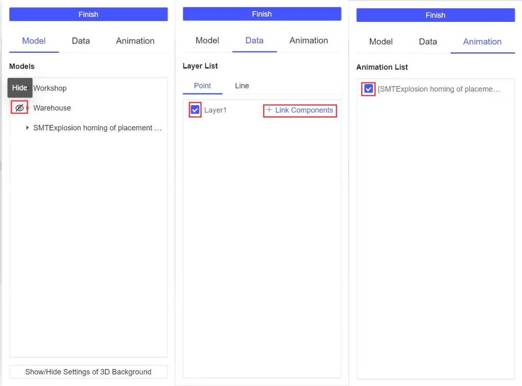The image size is (522, 386).
Task: Uncheck the Layer1 checkbox
Action: click(x=195, y=110)
